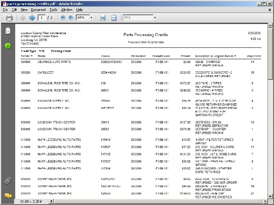Click description WARRANTY CREDIT line
The image size is (274, 205).
(x=209, y=115)
